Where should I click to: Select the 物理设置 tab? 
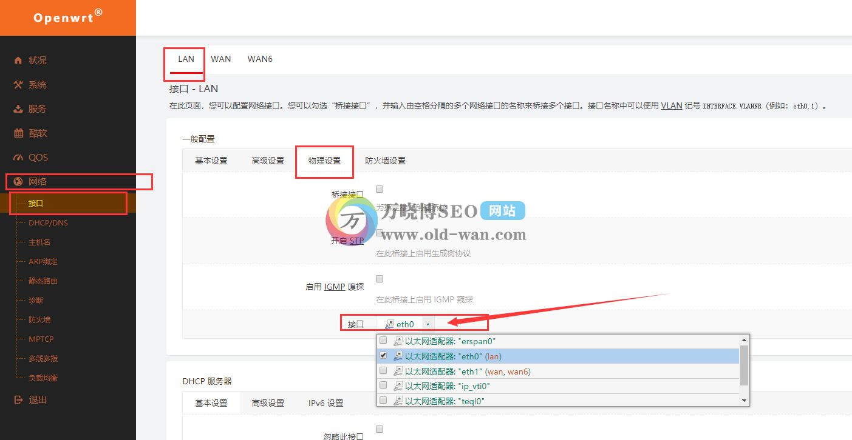[x=324, y=161]
